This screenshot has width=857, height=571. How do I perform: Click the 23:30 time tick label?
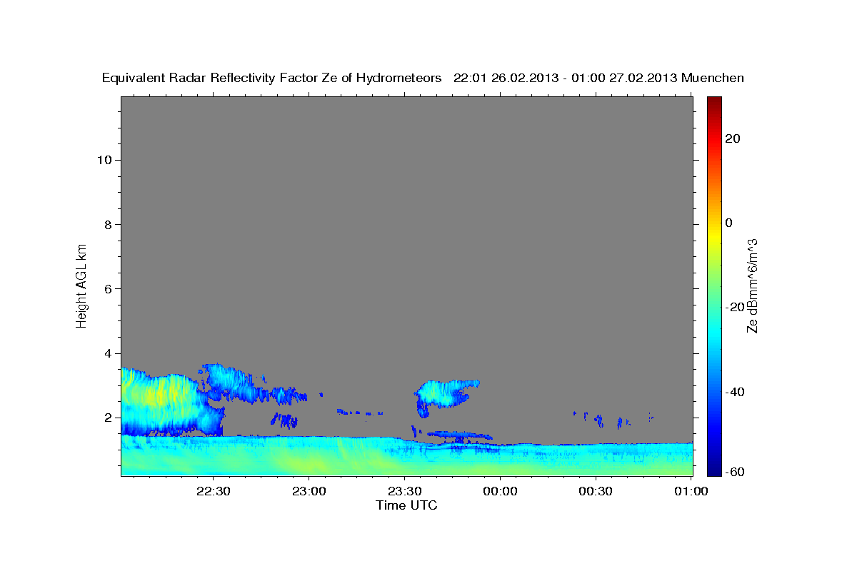click(x=404, y=491)
